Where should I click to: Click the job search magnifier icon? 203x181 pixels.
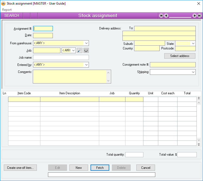click(80, 50)
